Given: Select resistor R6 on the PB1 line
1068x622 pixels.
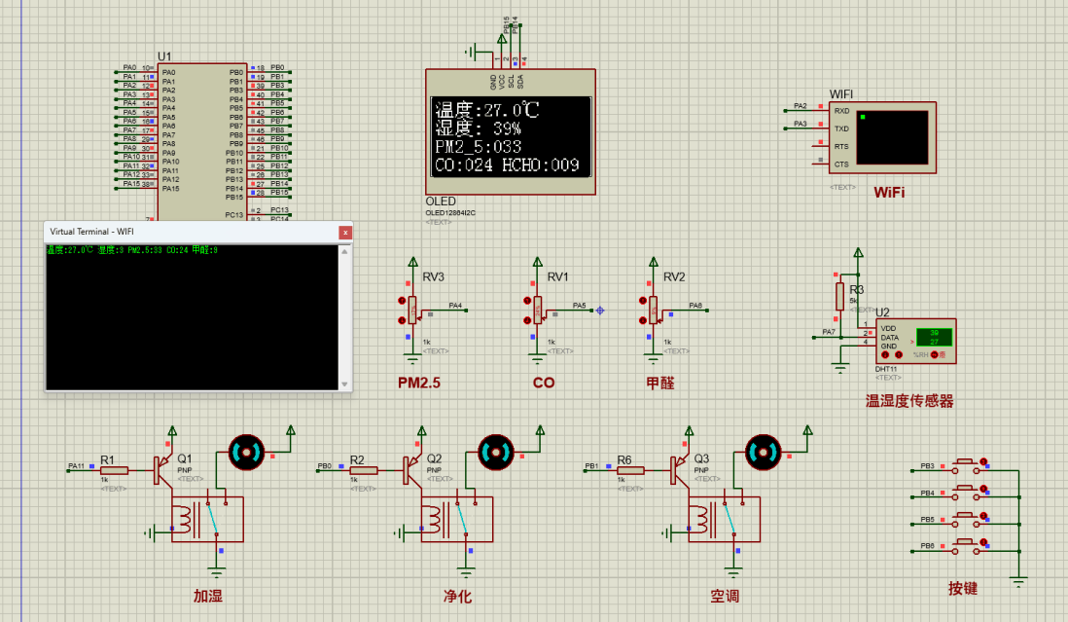Looking at the screenshot, I should tap(630, 469).
